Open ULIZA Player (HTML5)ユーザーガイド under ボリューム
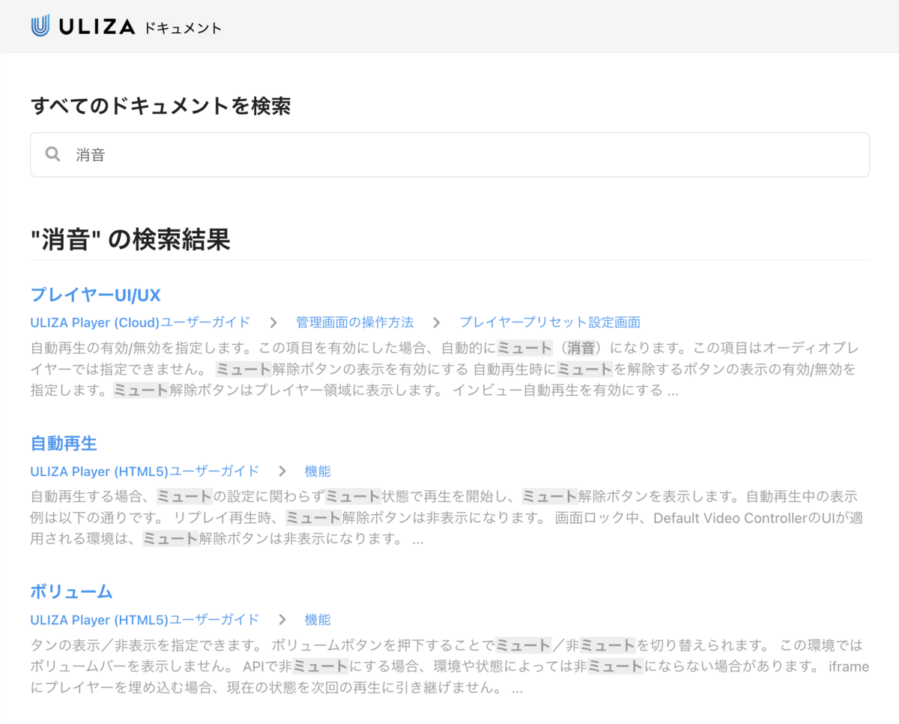The height and width of the screenshot is (724, 899). pos(145,620)
